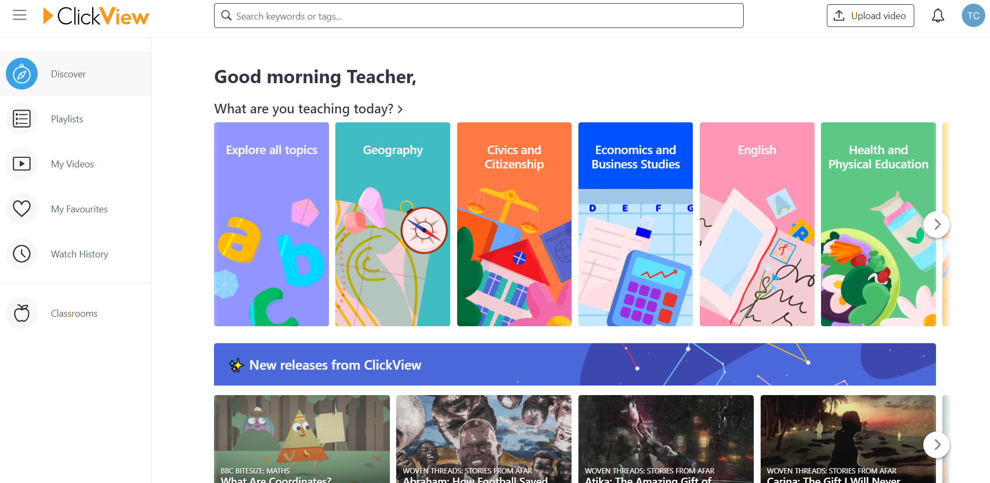The image size is (990, 483).
Task: Show more new releases with carousel arrow
Action: 937,444
